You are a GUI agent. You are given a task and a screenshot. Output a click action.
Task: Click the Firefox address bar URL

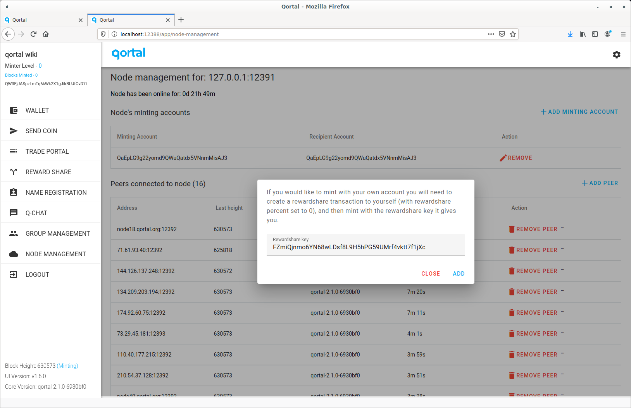[x=169, y=34]
